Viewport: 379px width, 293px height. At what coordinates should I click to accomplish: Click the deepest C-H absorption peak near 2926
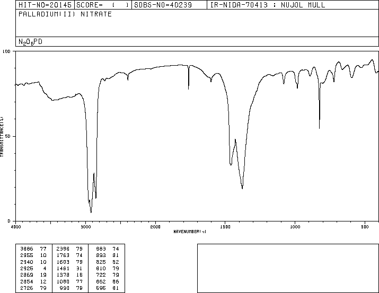point(91,212)
